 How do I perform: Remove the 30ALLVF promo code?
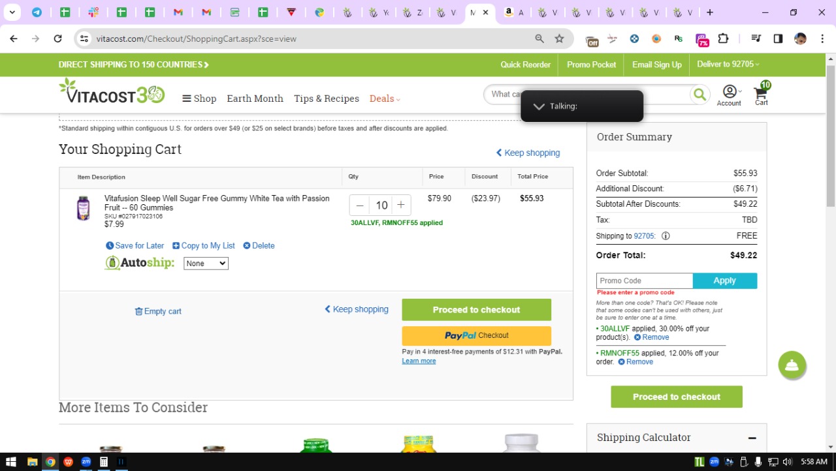tap(652, 337)
